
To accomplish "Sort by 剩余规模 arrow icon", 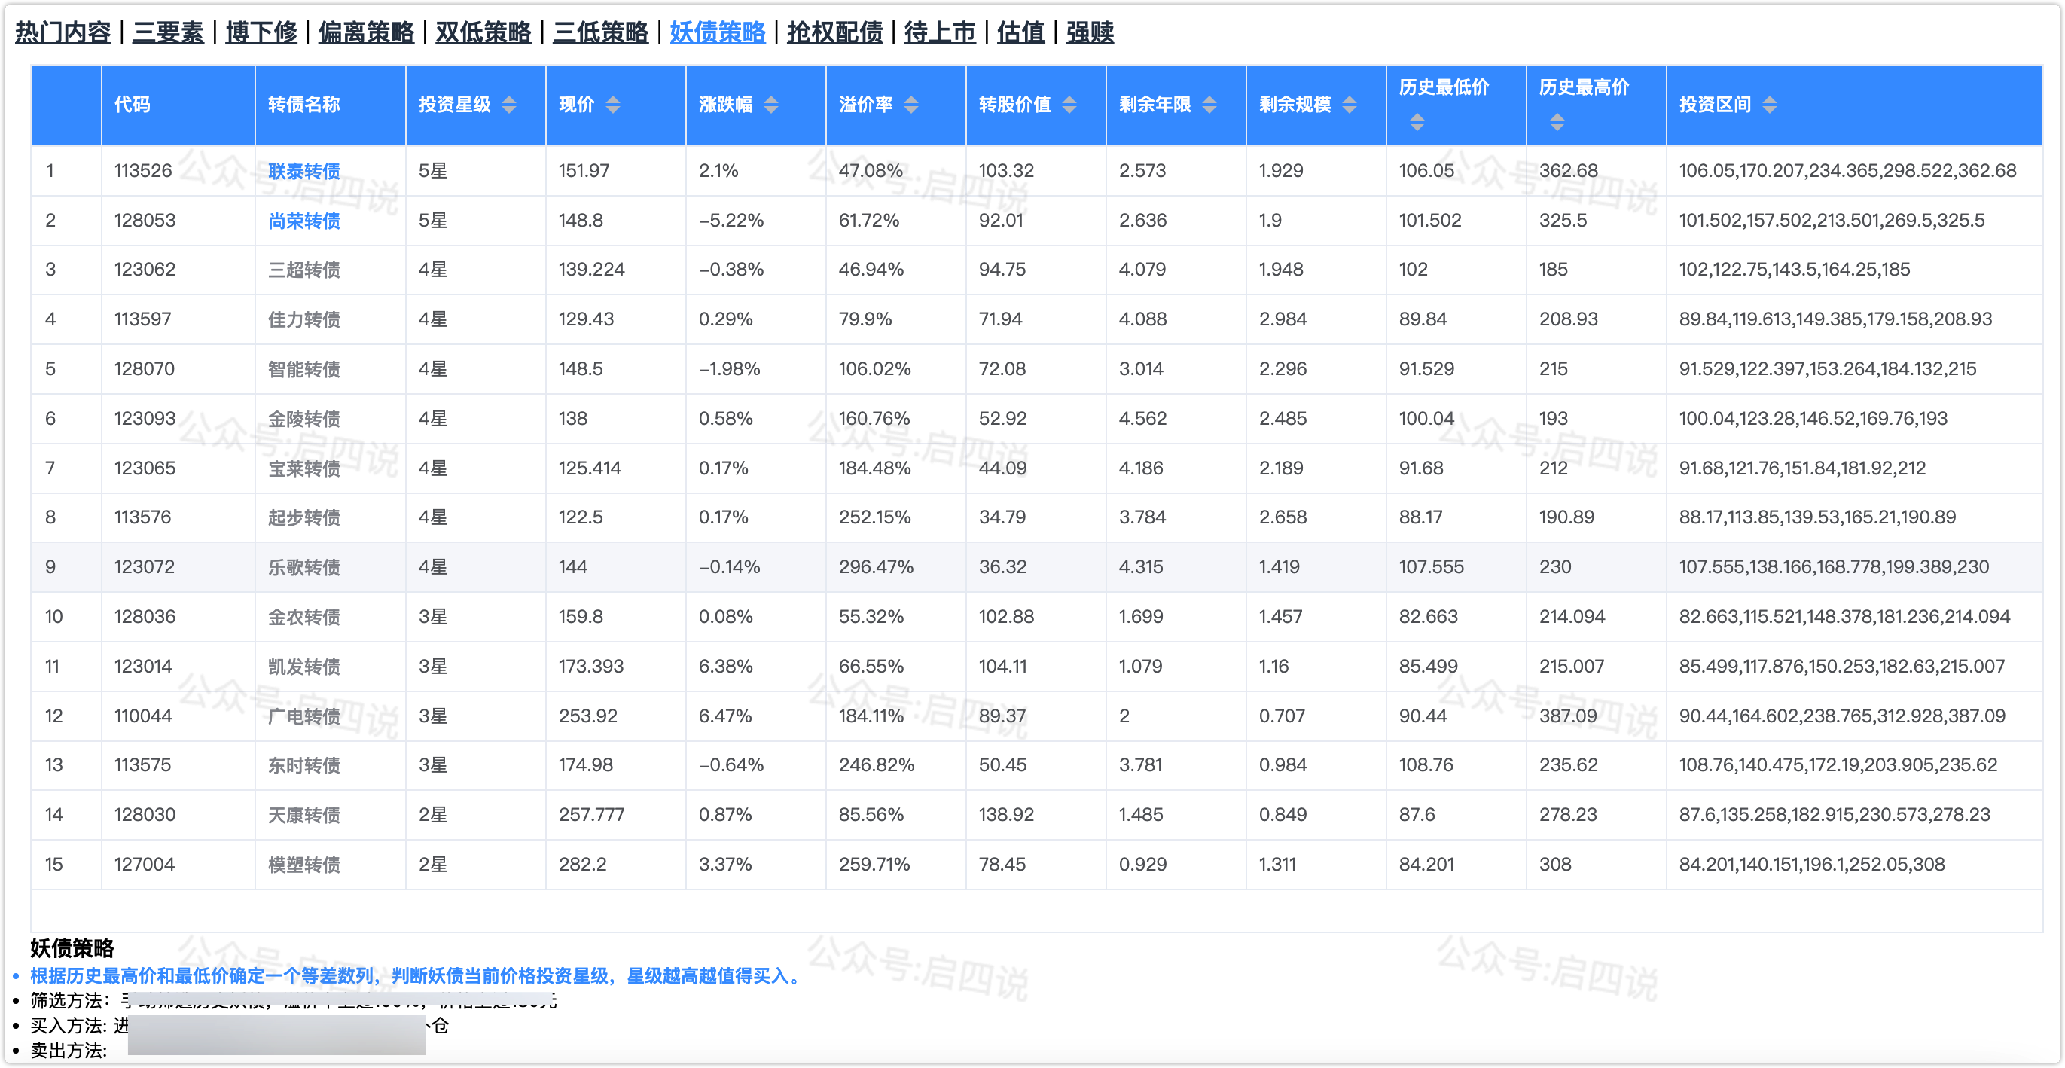I will coord(1350,105).
